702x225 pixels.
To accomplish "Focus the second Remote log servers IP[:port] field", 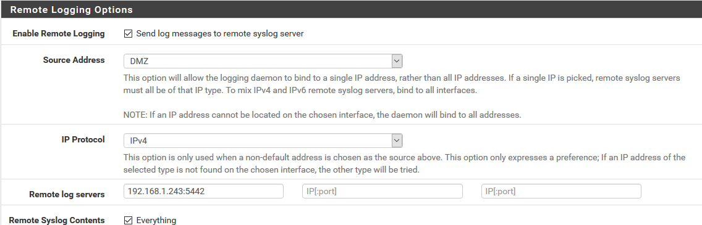I will click(383, 191).
